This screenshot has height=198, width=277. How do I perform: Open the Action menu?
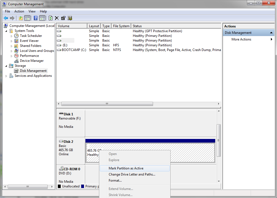[x=19, y=11]
